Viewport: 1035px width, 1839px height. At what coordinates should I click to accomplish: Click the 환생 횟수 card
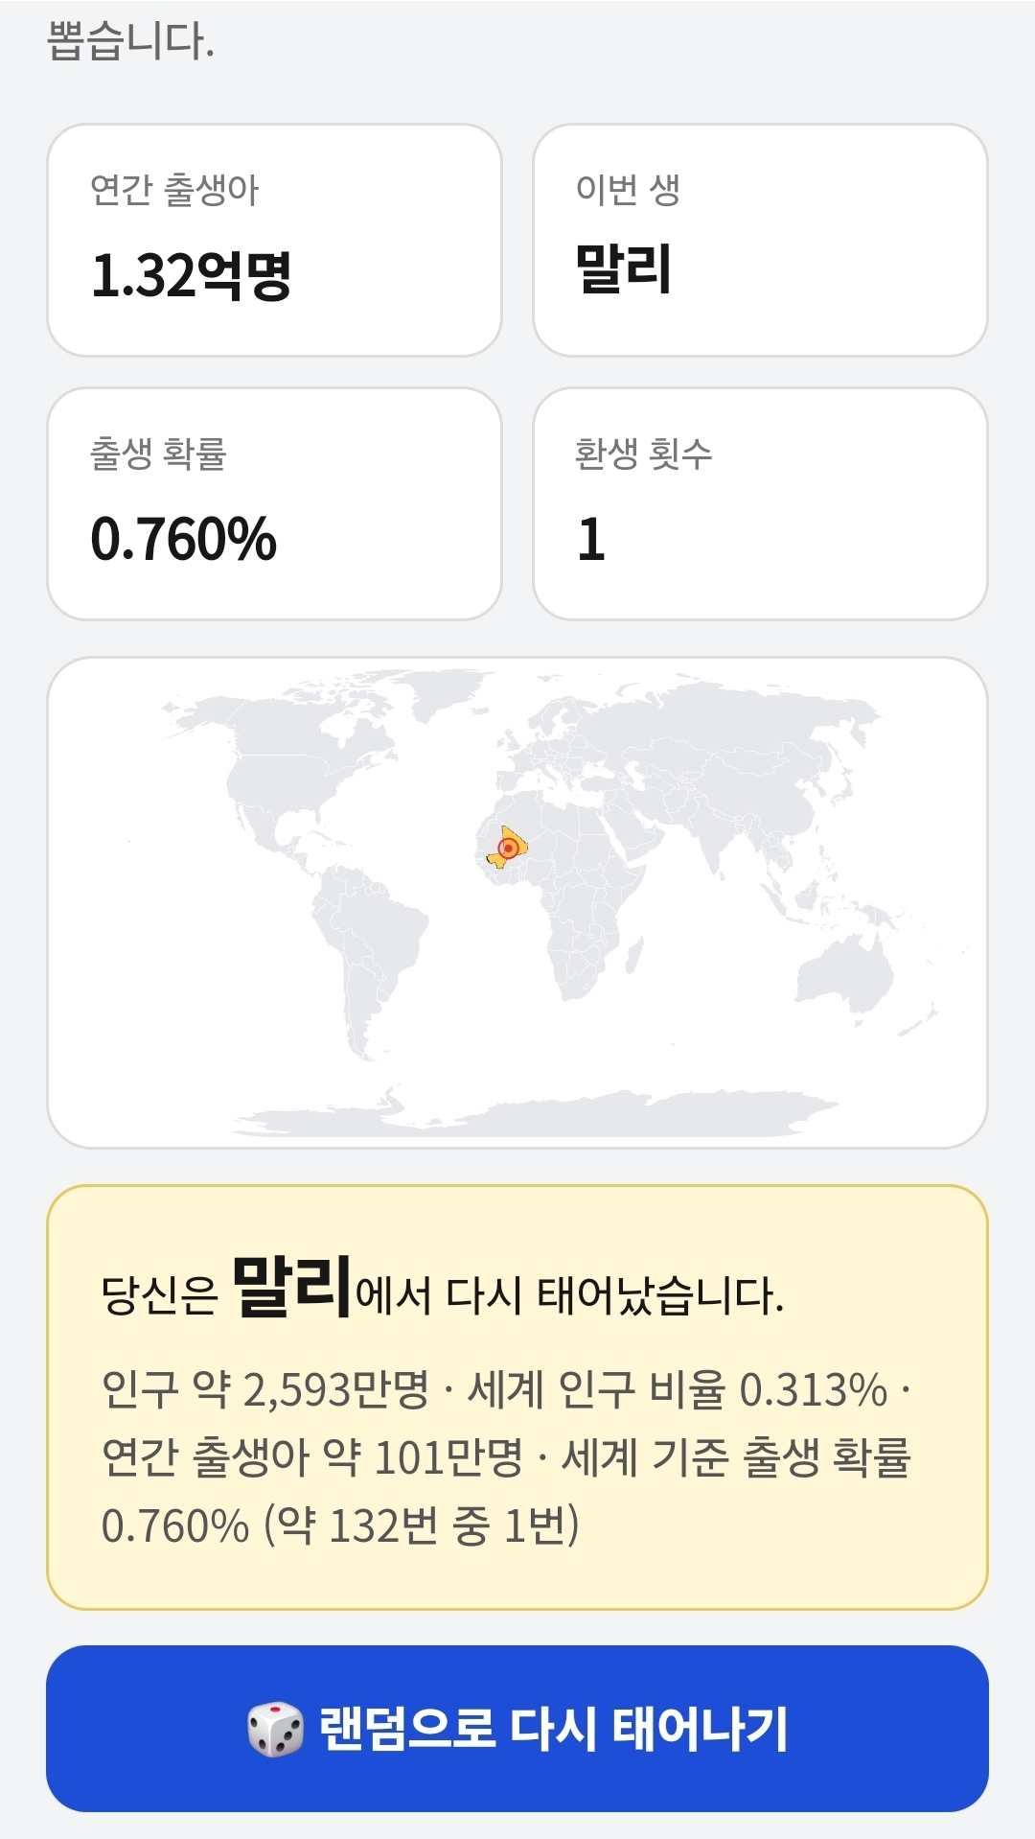(760, 503)
